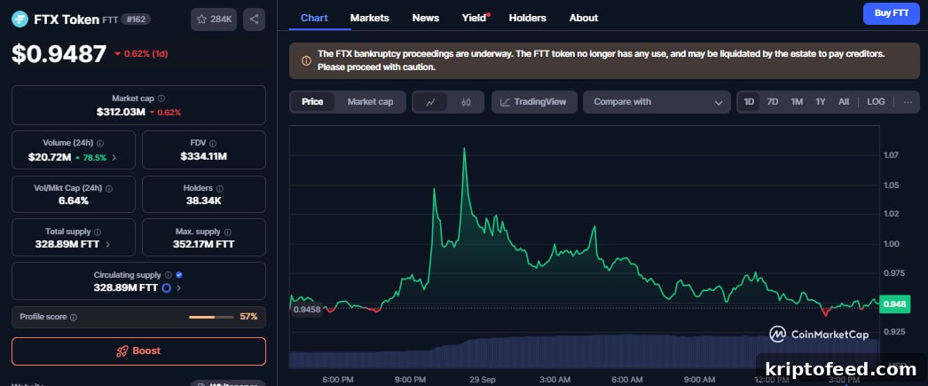The width and height of the screenshot is (928, 386).
Task: Expand Volume (24h) details chevron
Action: (114, 157)
